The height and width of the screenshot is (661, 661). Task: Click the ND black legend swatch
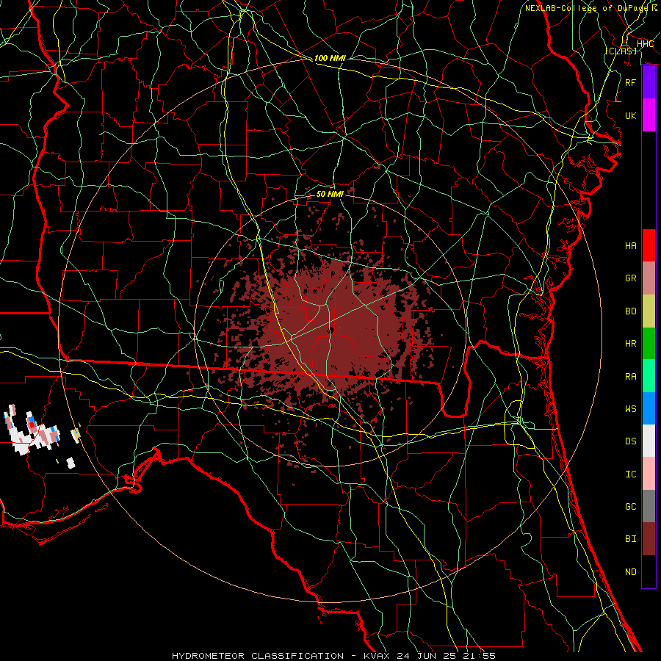pyautogui.click(x=649, y=571)
